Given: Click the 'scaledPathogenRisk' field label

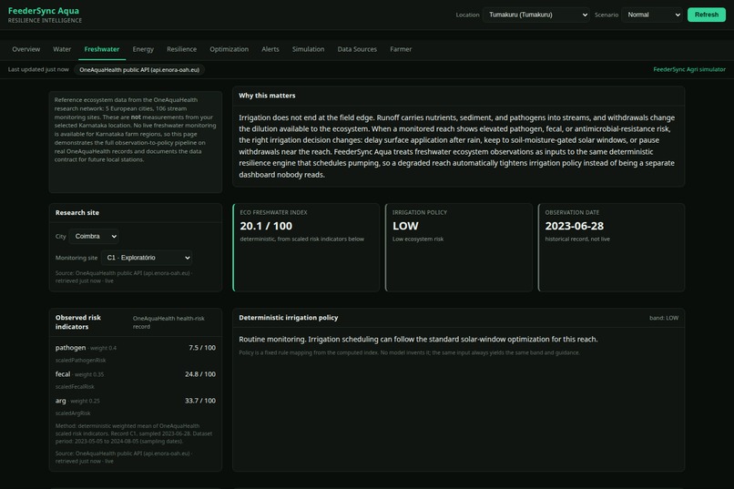Looking at the screenshot, I should pyautogui.click(x=80, y=361).
